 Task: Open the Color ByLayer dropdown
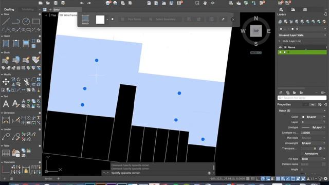click(313, 117)
